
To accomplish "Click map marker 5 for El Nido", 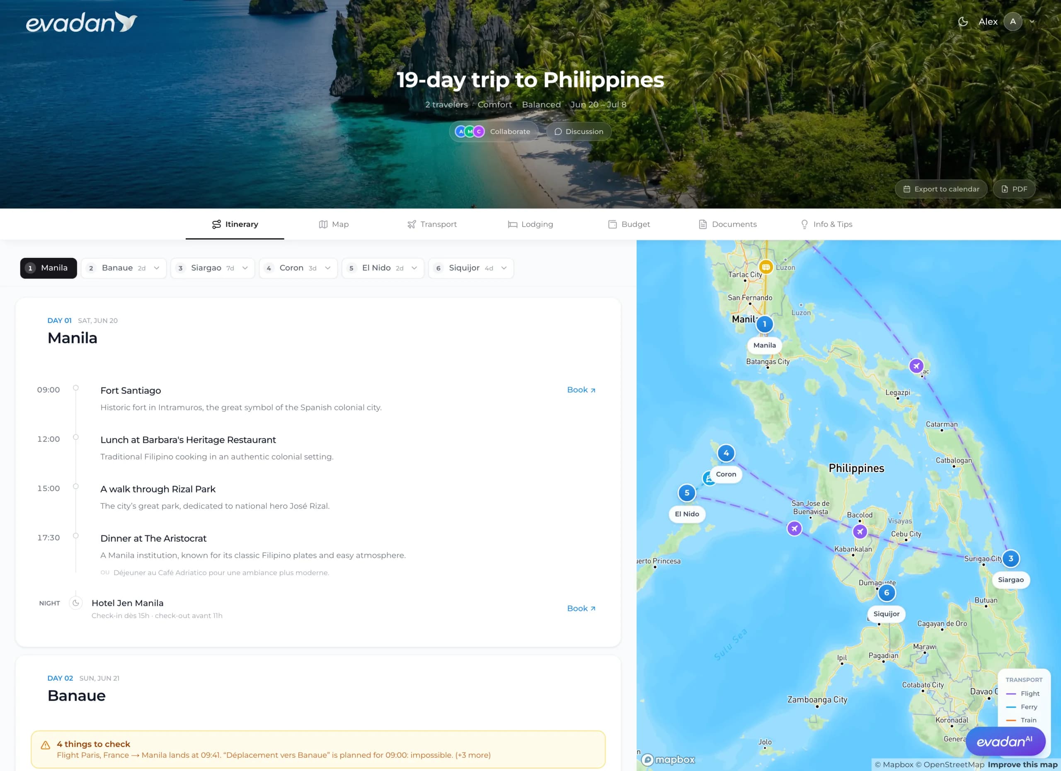I will coord(687,492).
